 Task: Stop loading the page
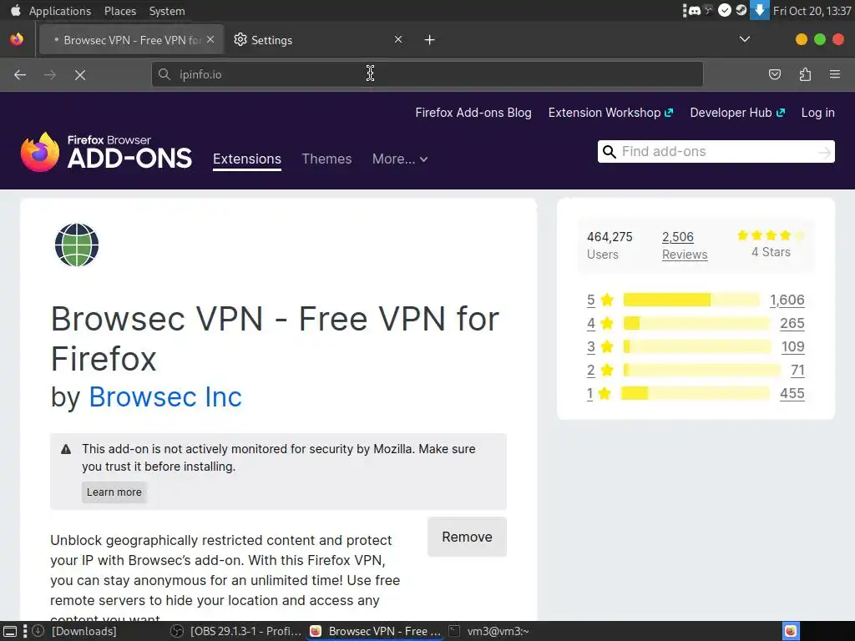click(80, 74)
